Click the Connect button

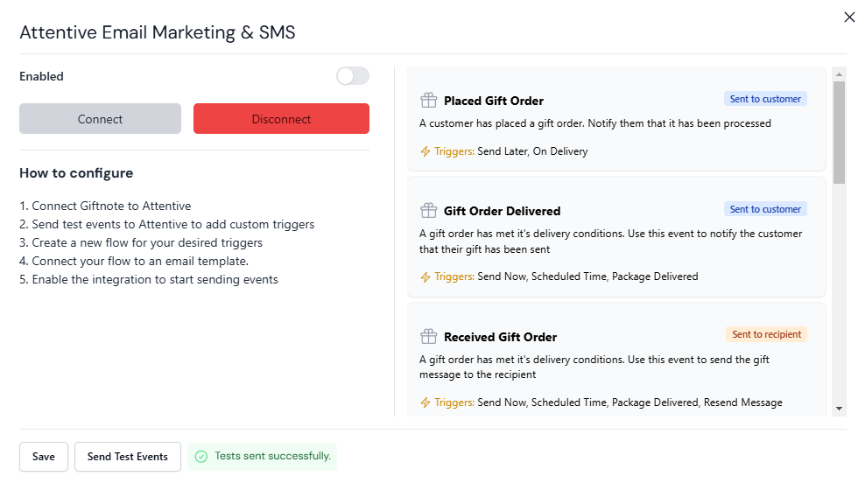(100, 118)
